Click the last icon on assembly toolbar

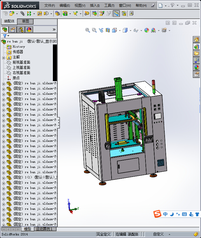131,13
